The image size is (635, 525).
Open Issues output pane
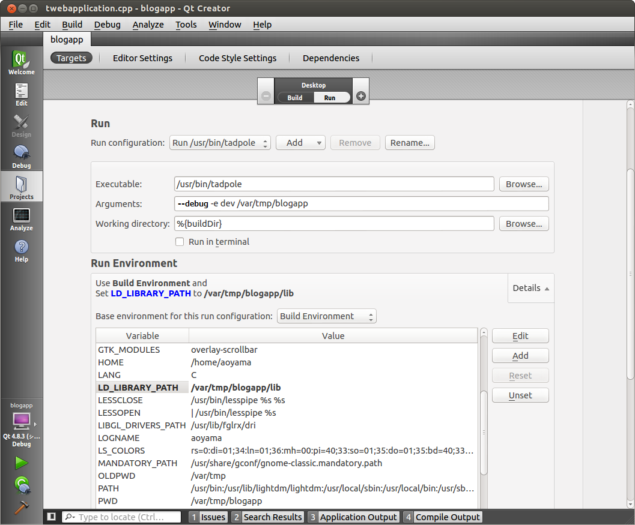coord(208,517)
